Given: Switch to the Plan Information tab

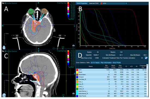Looking at the screenshot, I should click(106, 63).
